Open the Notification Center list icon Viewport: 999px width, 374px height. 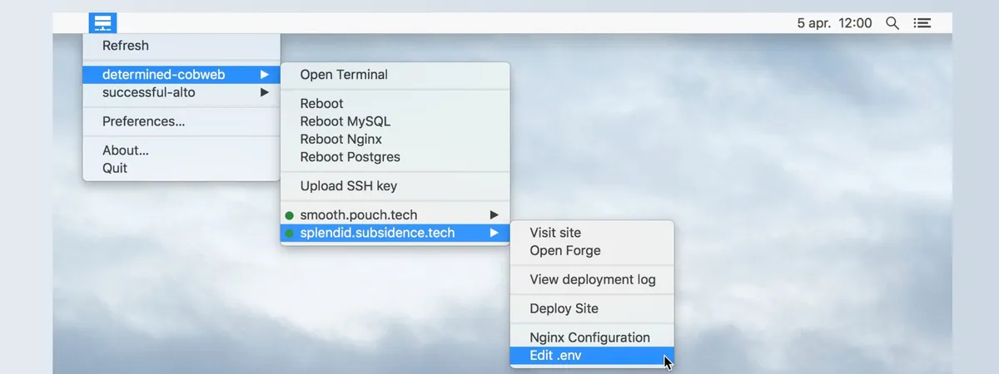(922, 23)
